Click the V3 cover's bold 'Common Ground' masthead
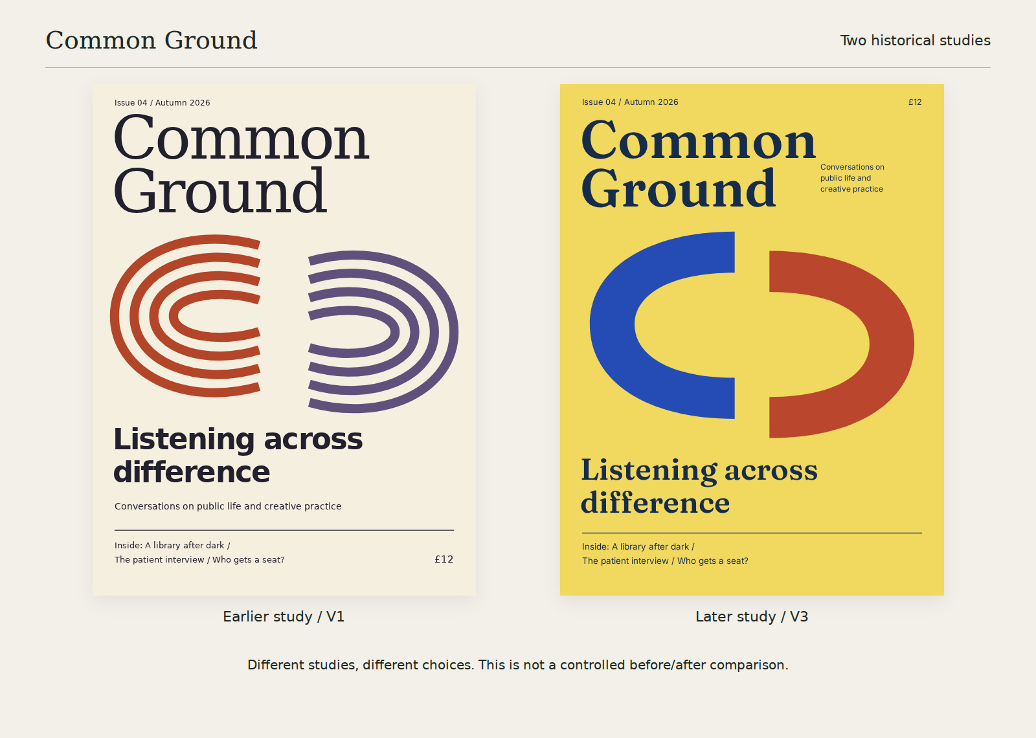Image resolution: width=1036 pixels, height=738 pixels. coord(699,164)
